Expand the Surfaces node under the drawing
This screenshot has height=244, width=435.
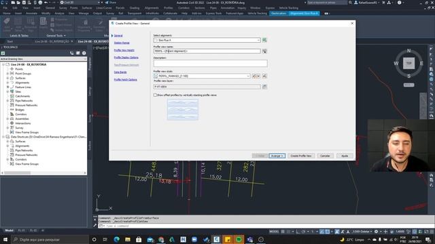point(7,78)
